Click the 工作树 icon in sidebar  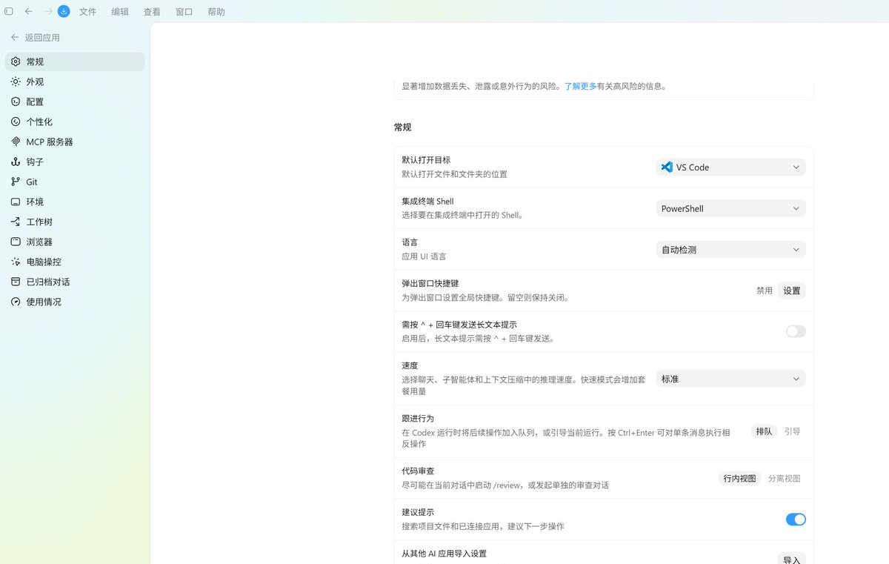[16, 222]
